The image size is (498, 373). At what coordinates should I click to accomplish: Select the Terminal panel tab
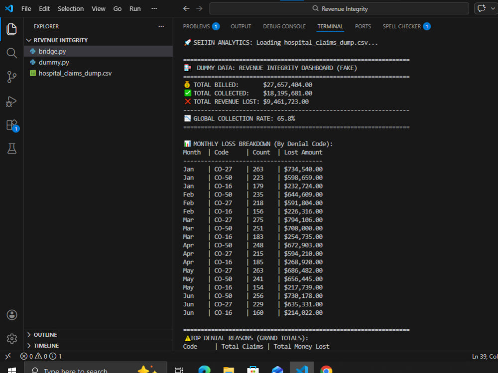click(x=330, y=26)
